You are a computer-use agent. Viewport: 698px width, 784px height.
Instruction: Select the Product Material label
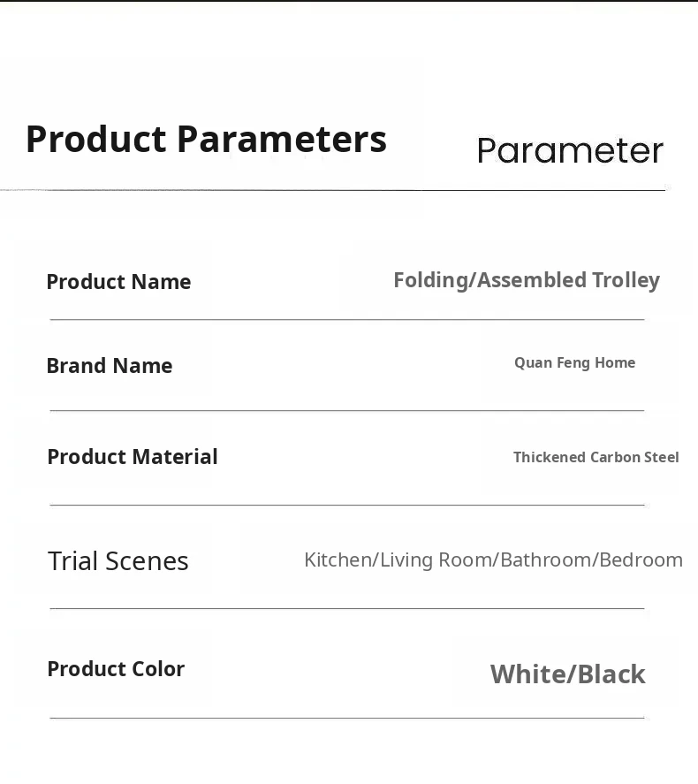click(x=133, y=457)
